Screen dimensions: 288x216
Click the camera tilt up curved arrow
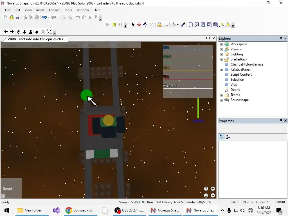tap(18, 32)
